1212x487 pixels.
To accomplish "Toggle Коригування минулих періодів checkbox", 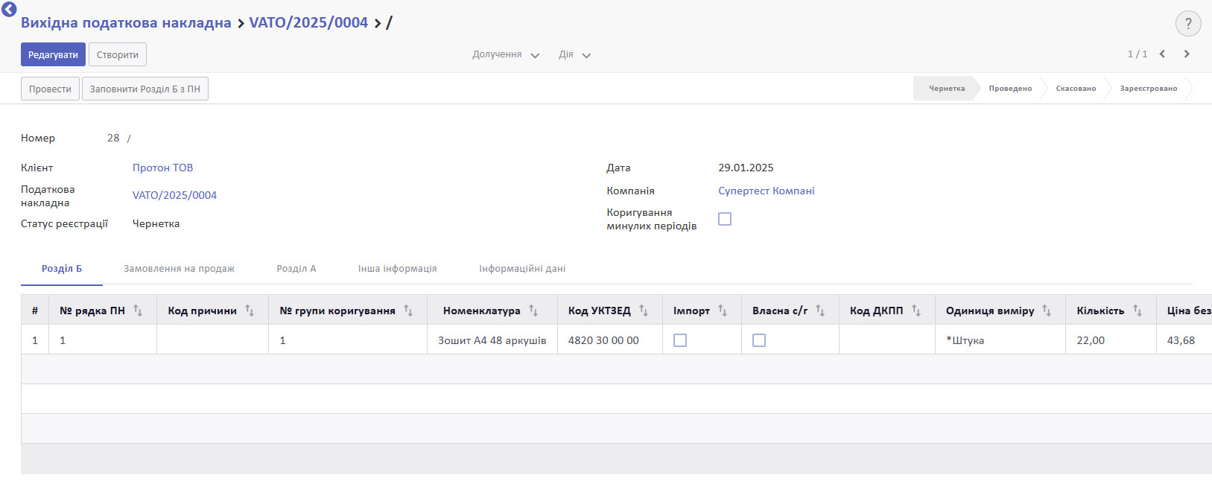I will [725, 219].
